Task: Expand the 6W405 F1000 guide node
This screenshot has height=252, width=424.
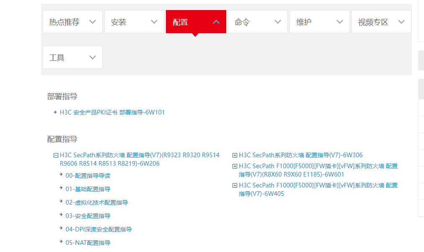Action: (235, 186)
